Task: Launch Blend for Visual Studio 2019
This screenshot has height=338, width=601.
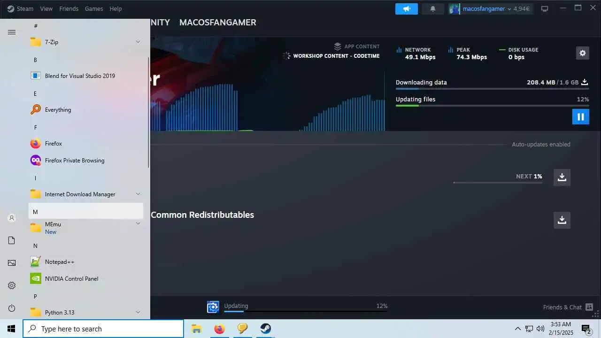Action: 86,76
